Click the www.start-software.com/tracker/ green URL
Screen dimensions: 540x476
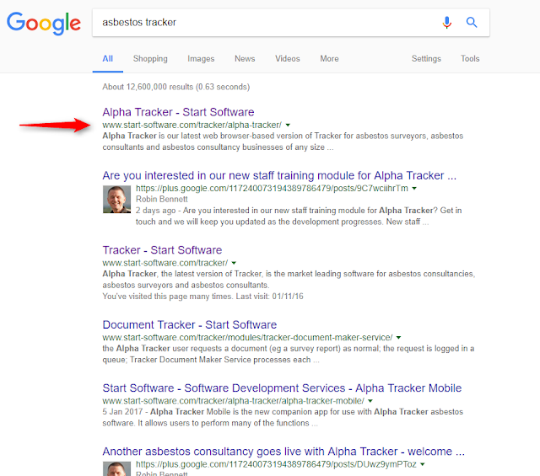point(165,263)
